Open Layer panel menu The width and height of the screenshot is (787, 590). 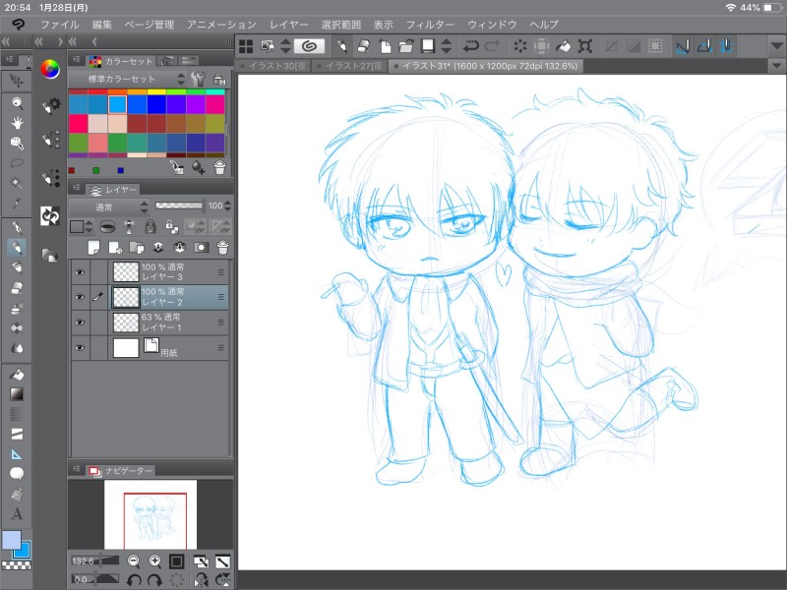coord(77,188)
